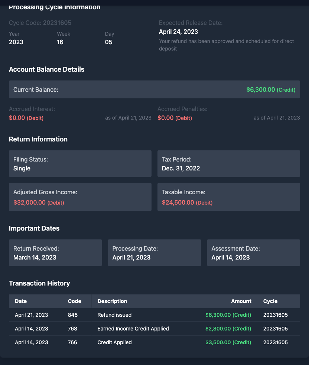Click the Code column header
309x365 pixels.
click(x=74, y=301)
